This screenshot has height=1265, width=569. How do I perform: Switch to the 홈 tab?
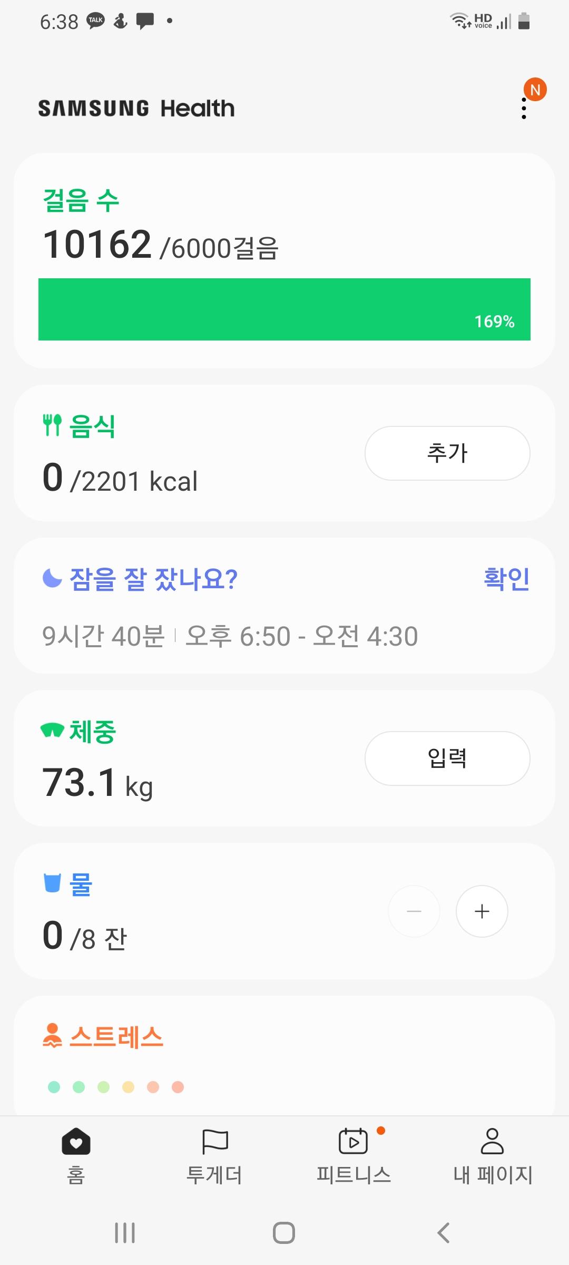(76, 1154)
